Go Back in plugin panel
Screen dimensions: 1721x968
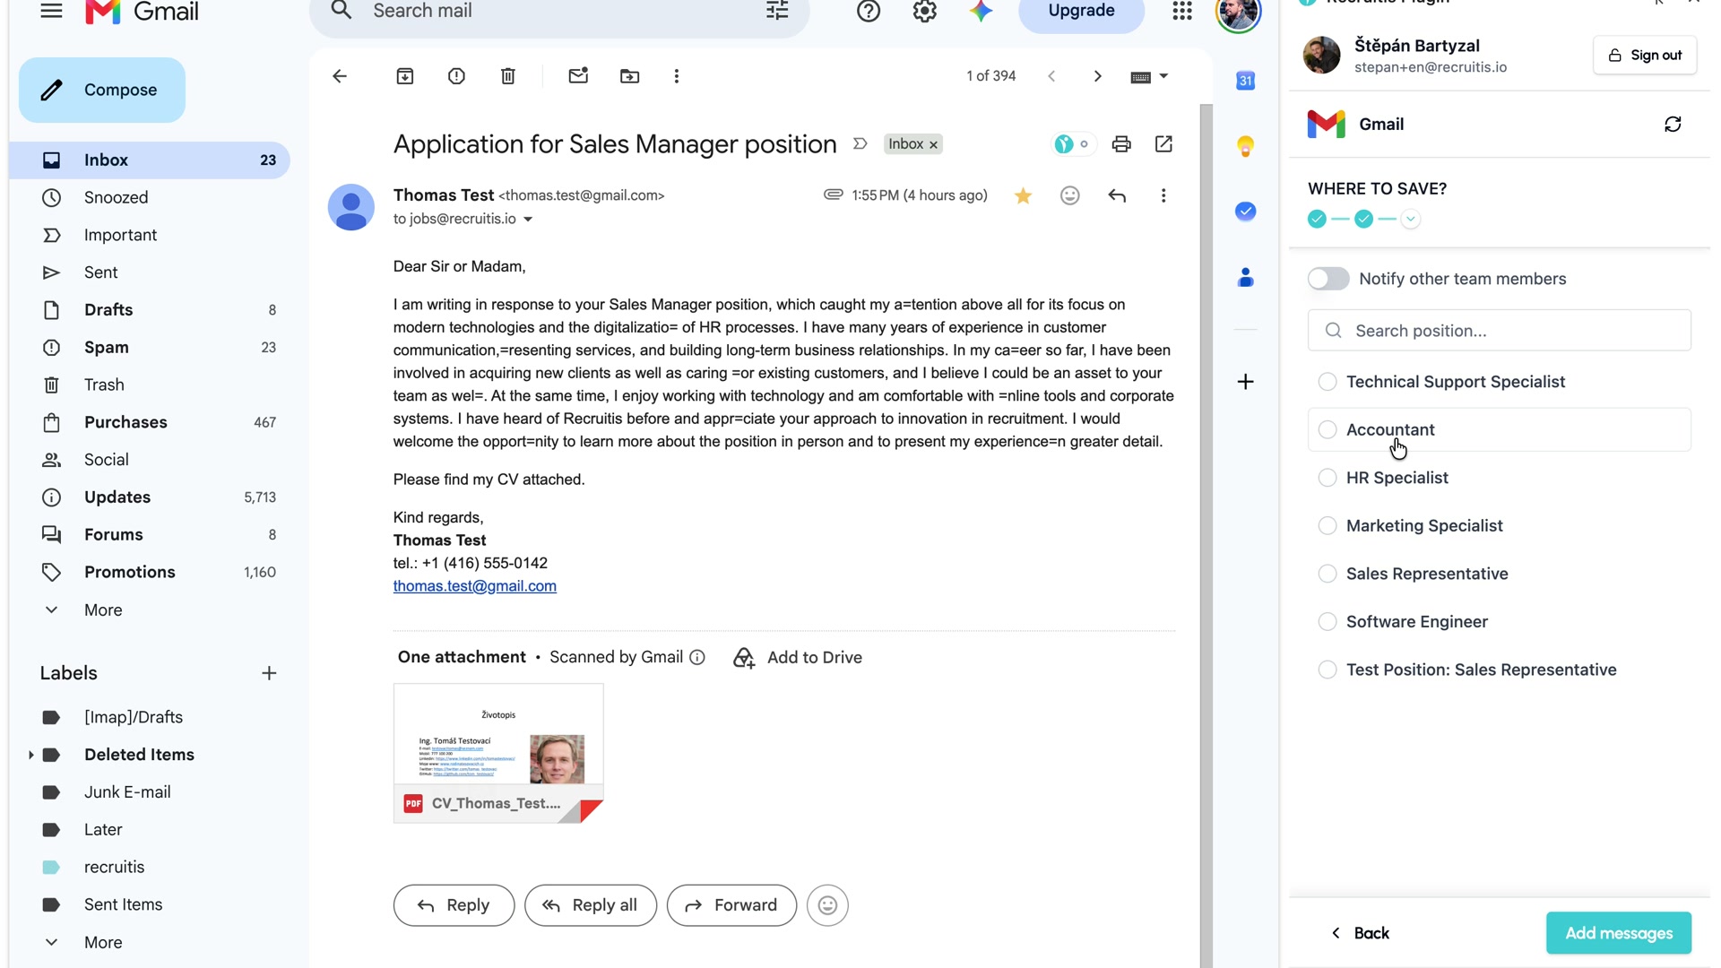pyautogui.click(x=1360, y=933)
